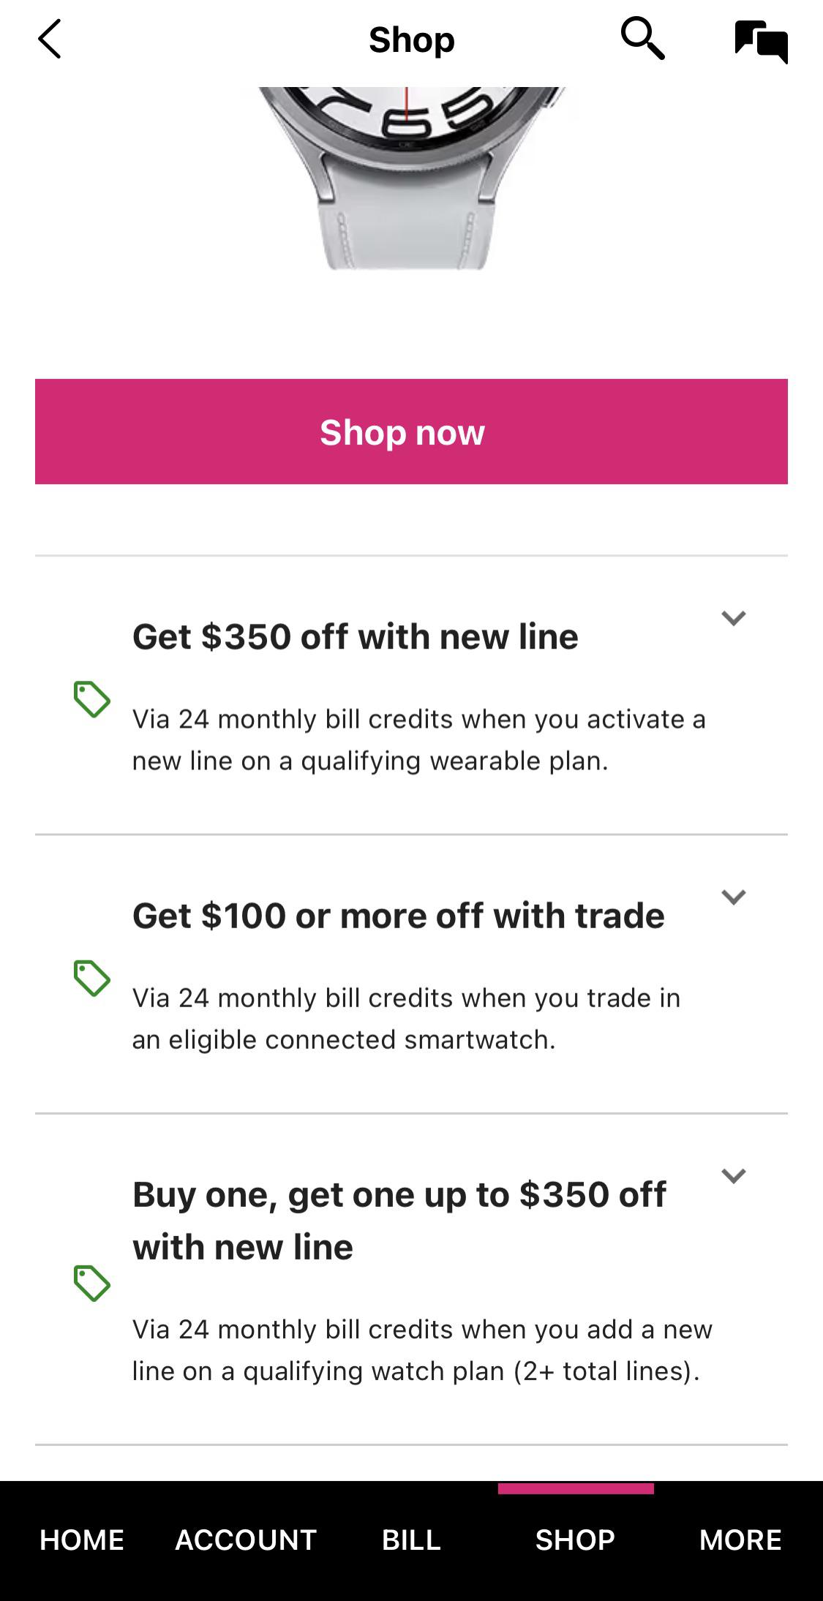Image resolution: width=823 pixels, height=1601 pixels.
Task: Open the messaging/chat icon top right
Action: [761, 40]
